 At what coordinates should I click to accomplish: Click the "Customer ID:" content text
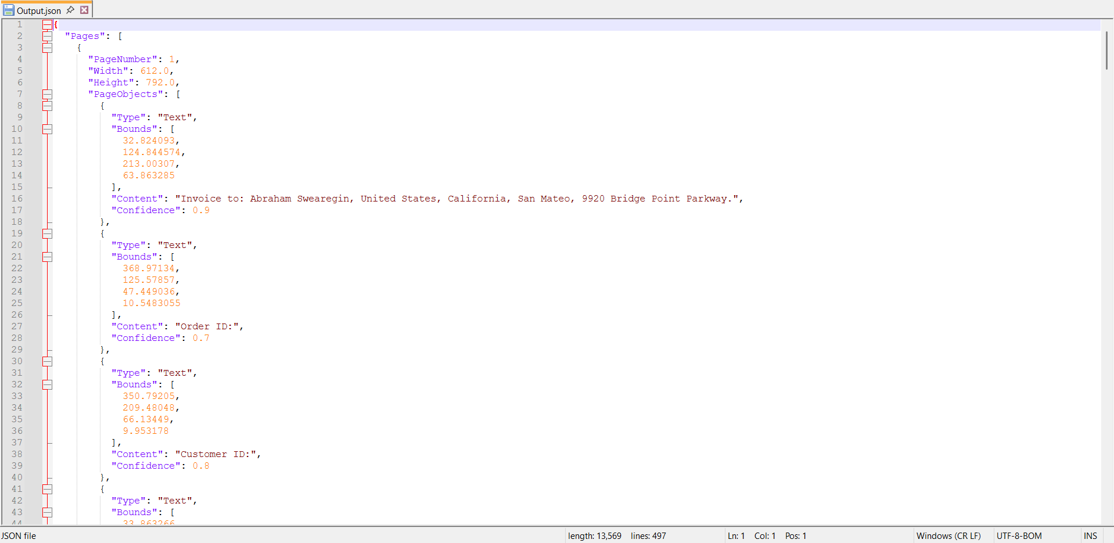(x=215, y=454)
